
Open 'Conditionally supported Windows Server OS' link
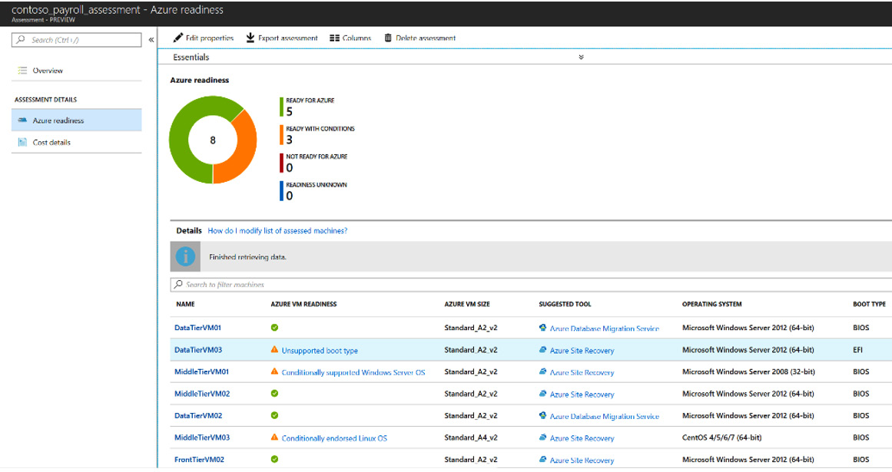pyautogui.click(x=353, y=372)
